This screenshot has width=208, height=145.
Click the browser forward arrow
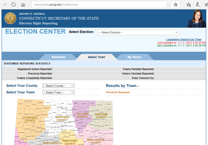4,5
